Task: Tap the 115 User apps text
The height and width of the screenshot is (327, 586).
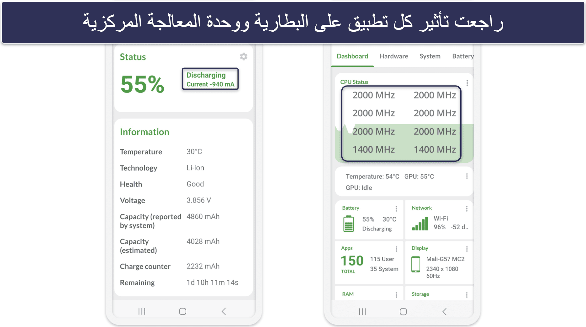Action: point(382,259)
